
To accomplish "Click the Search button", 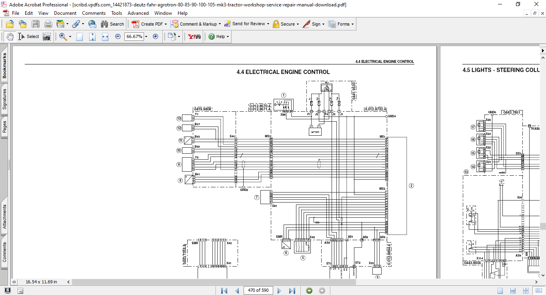I will pos(112,24).
